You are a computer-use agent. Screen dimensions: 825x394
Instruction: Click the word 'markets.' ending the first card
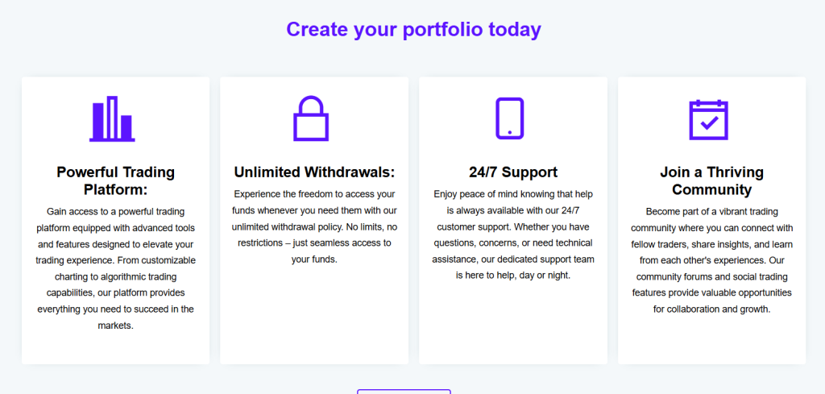click(x=115, y=326)
